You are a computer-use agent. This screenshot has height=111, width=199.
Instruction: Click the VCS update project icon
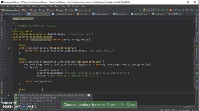175,10
